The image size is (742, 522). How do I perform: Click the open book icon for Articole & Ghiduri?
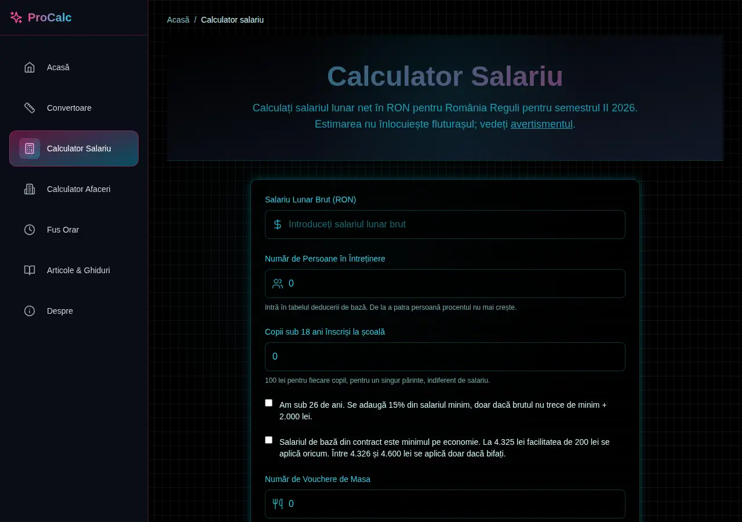(x=30, y=270)
